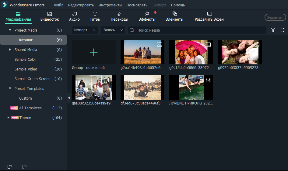Image resolution: width=288 pixels, height=171 pixels.
Task: Open the Помощь menu
Action: pos(178,5)
